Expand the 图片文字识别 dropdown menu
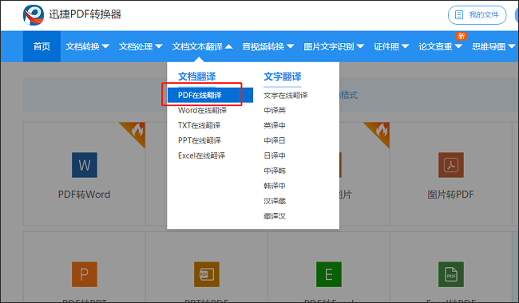 pyautogui.click(x=334, y=46)
